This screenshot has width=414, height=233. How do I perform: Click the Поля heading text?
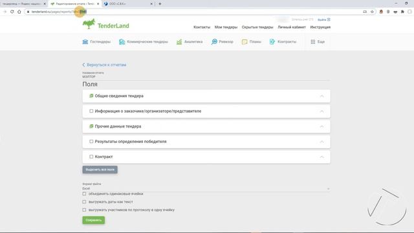[90, 84]
